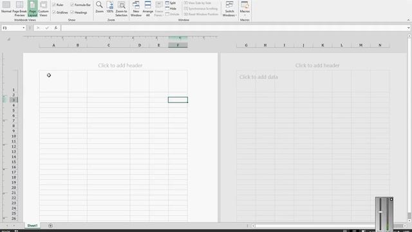The image size is (412, 232).
Task: Select column F header
Action: (x=178, y=45)
